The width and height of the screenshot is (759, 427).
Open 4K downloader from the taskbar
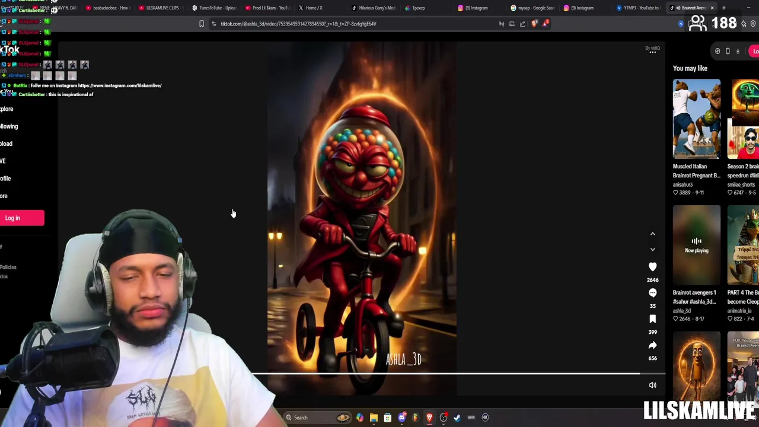pos(485,418)
